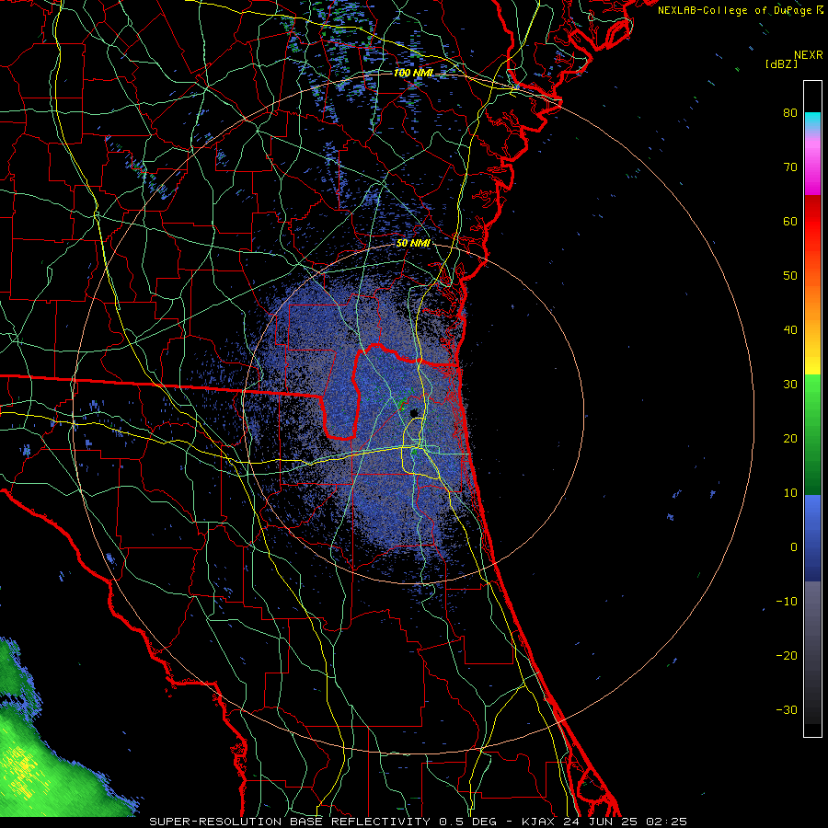The height and width of the screenshot is (828, 828).
Task: Click the 70 dBZ scale value
Action: (x=790, y=167)
